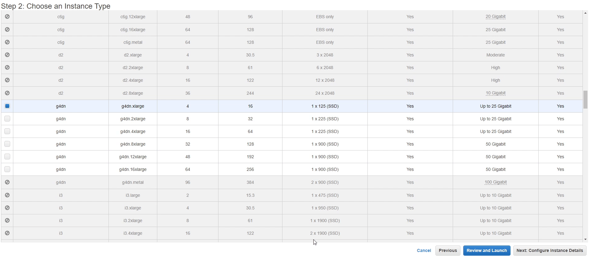The image size is (589, 260).
Task: Choose the g4dn.8xlarge instance checkbox
Action: coord(7,144)
